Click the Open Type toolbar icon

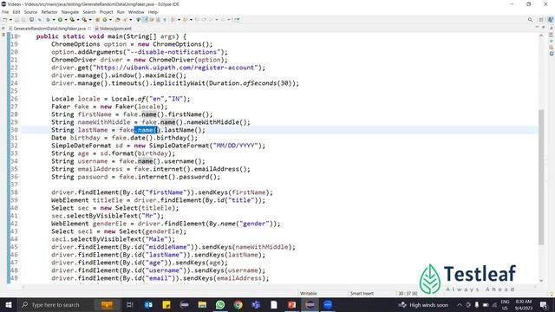tap(118, 20)
